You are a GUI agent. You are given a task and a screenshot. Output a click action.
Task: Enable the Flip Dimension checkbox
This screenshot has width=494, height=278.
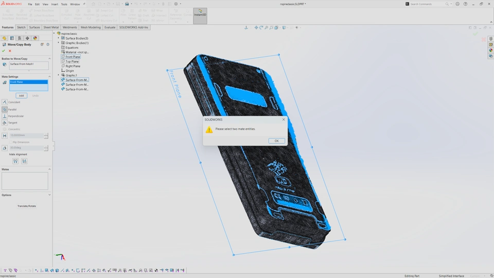click(x=11, y=142)
